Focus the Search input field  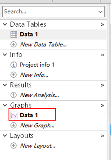[x=51, y=11]
